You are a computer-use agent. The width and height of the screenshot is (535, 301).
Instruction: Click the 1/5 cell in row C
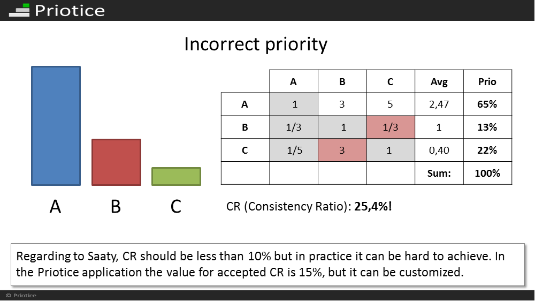294,150
